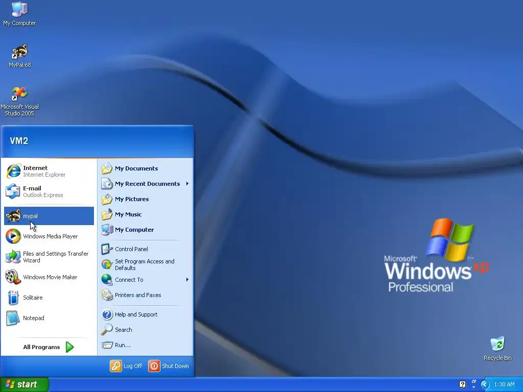Image resolution: width=523 pixels, height=392 pixels.
Task: Click the question-mark tray icon
Action: coord(462,384)
